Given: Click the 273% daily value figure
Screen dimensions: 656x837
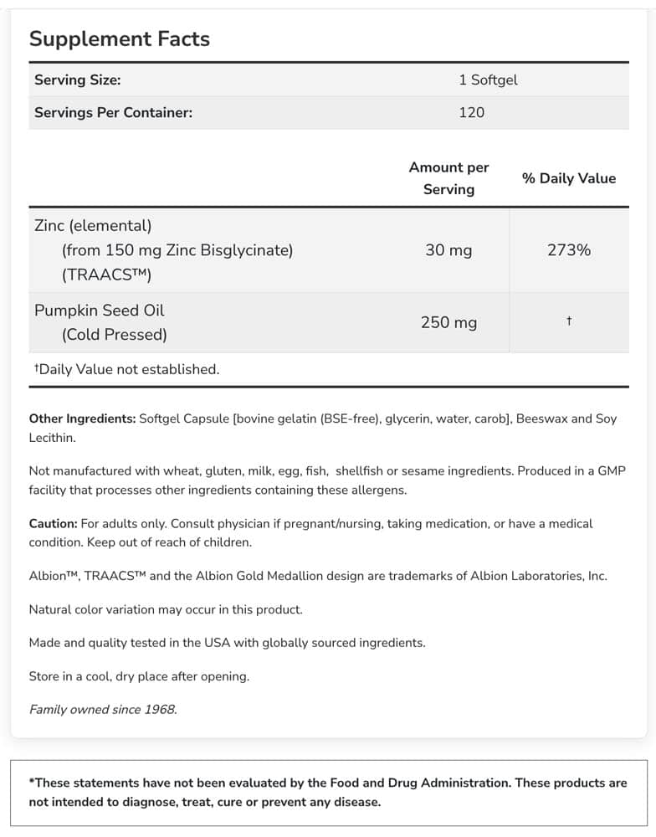Looking at the screenshot, I should tap(568, 249).
